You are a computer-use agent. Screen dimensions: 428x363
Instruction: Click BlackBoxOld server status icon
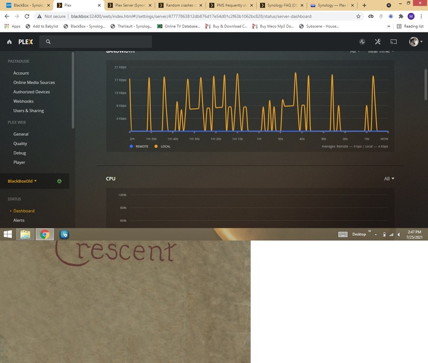tap(59, 181)
